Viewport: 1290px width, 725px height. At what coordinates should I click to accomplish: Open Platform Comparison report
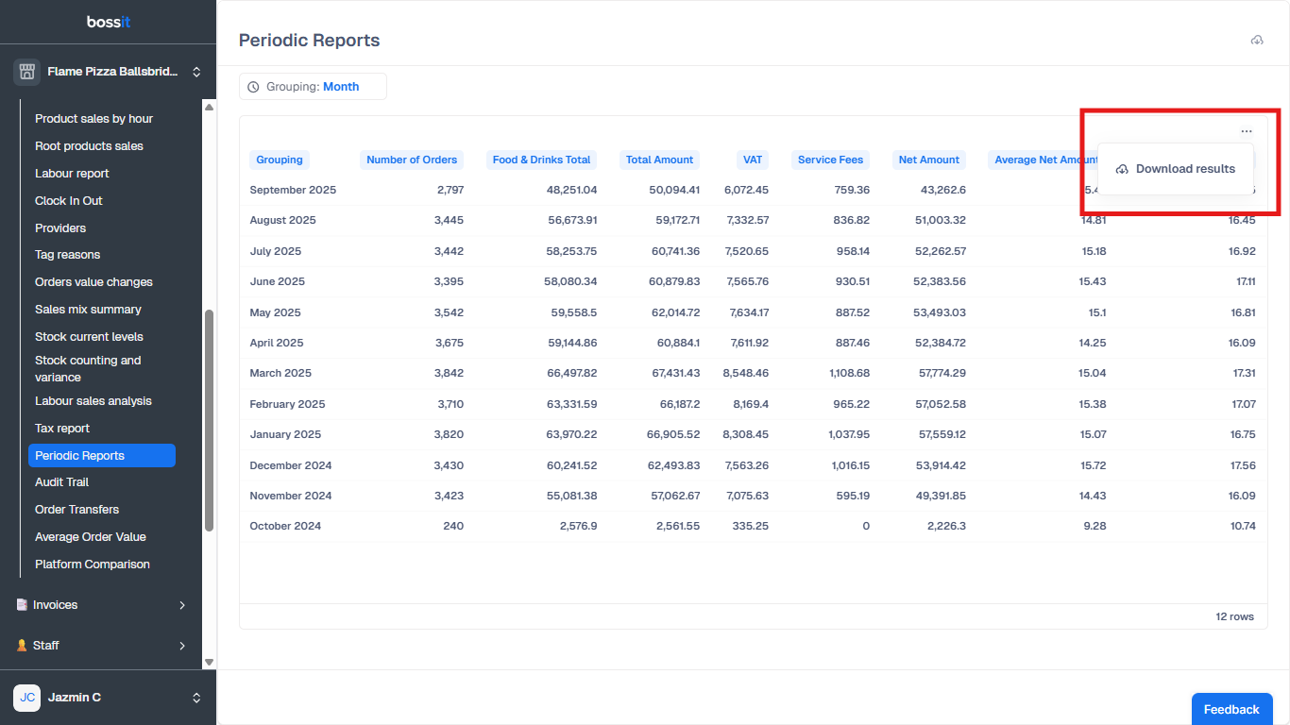pos(93,565)
